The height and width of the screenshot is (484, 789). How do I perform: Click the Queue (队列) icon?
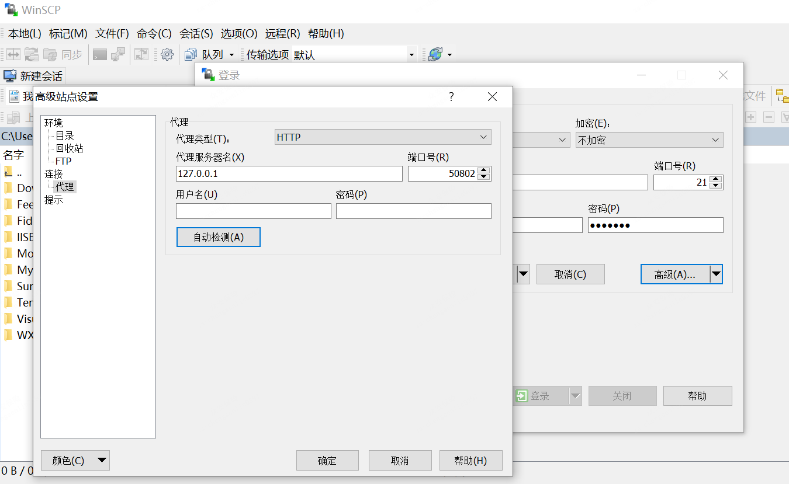[191, 54]
